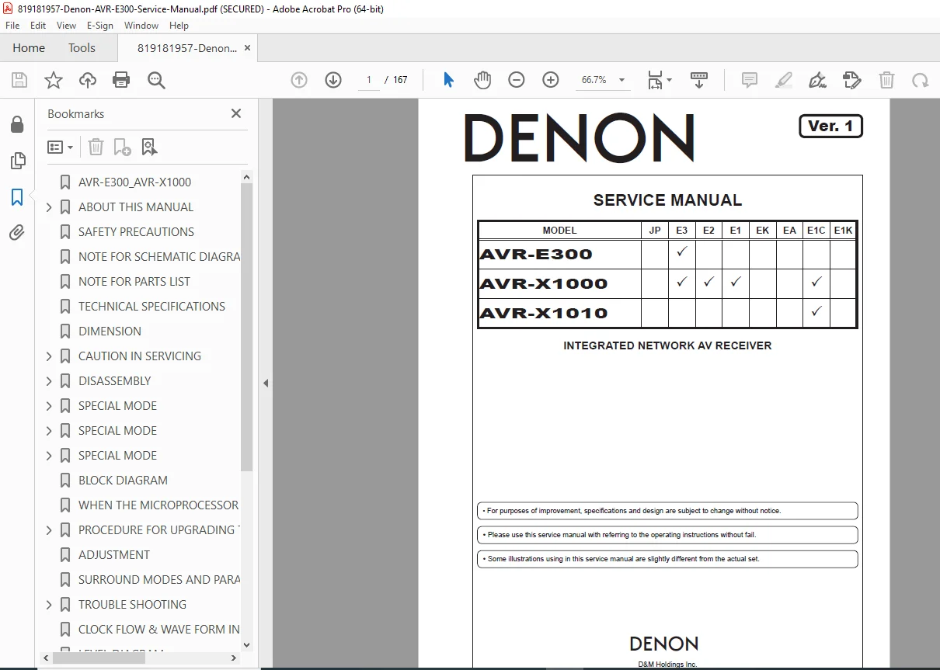Open the Edit menu
Image resolution: width=940 pixels, height=670 pixels.
click(38, 26)
